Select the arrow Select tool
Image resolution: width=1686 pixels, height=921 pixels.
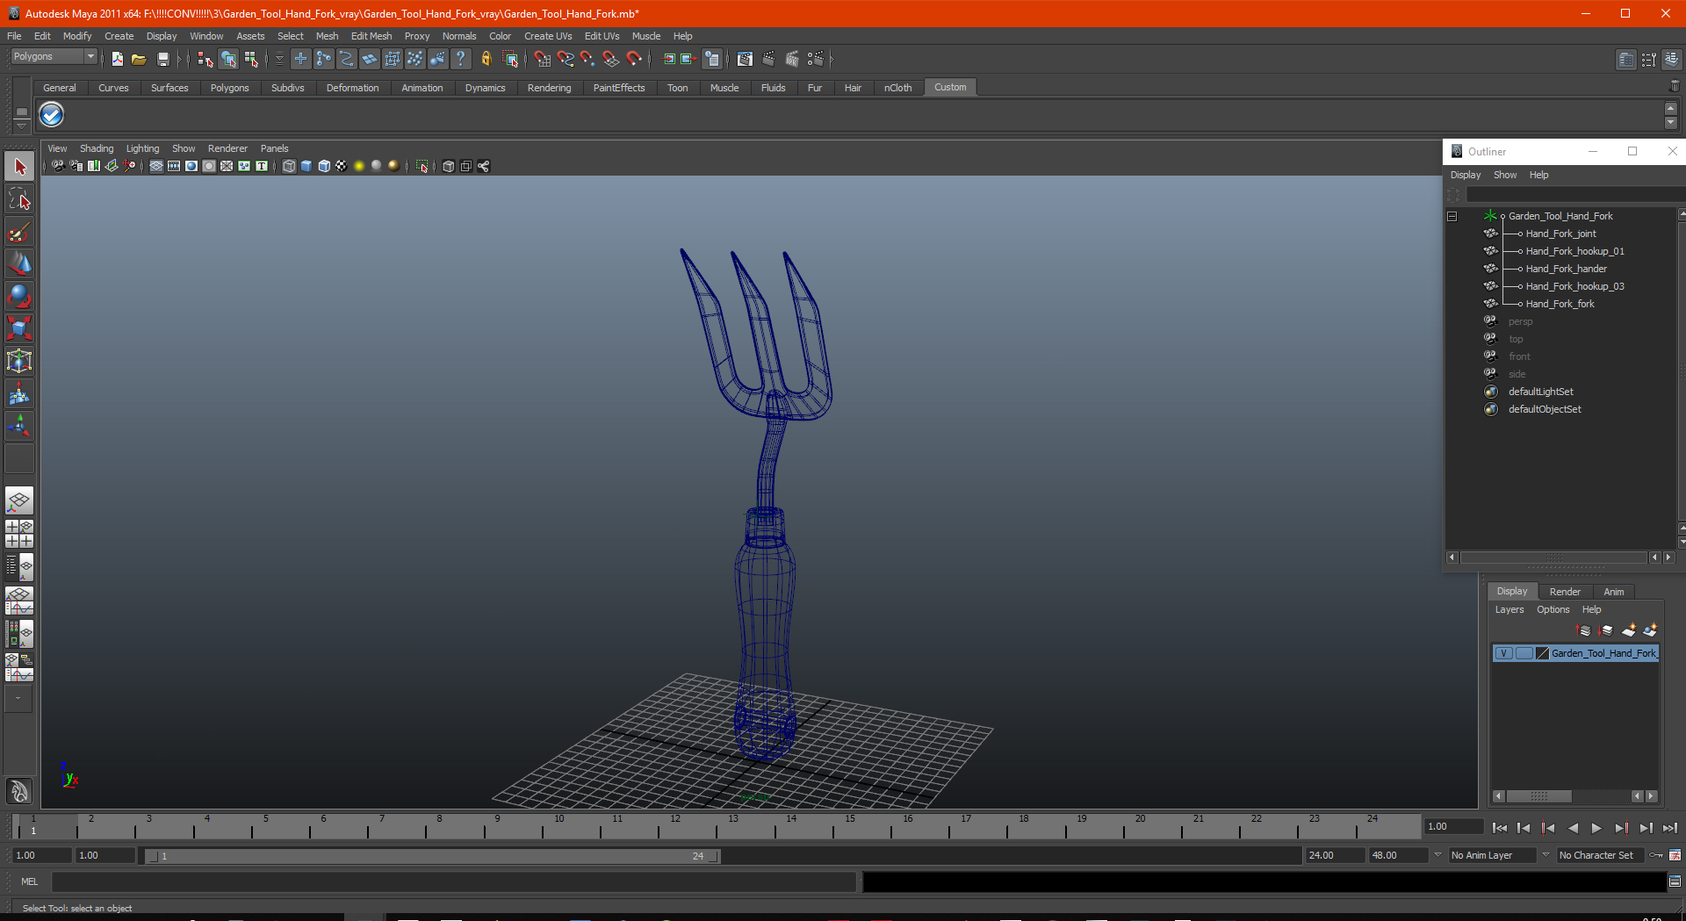19,167
